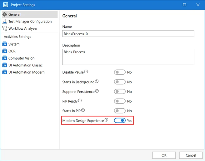Click the UI Automation Modern icon
The height and width of the screenshot is (161, 205).
click(x=5, y=72)
